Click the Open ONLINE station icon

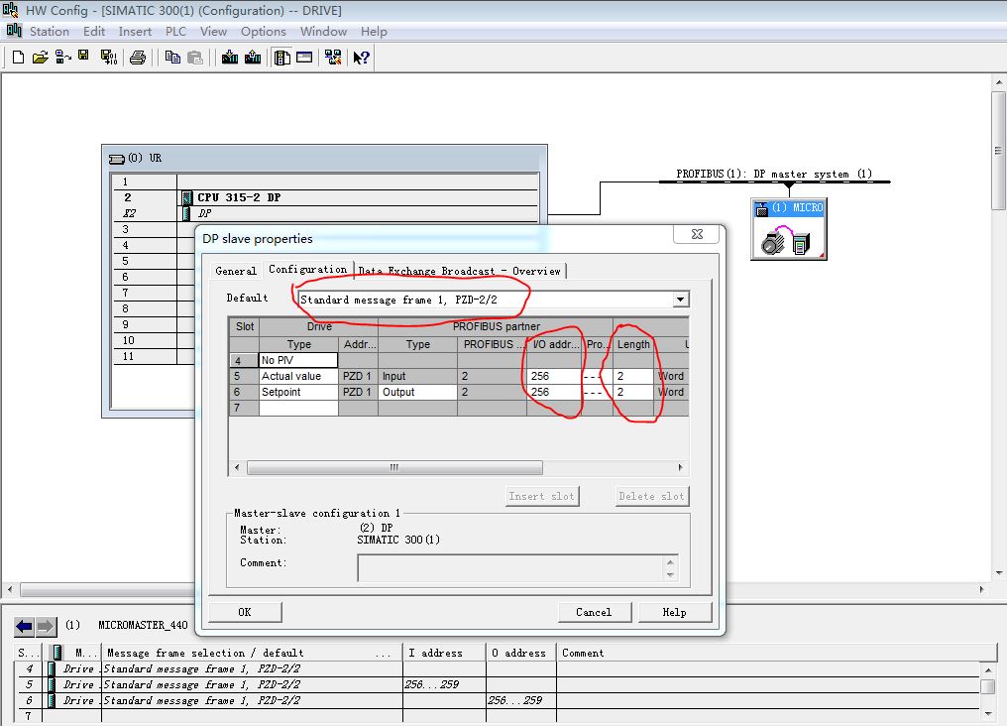point(63,58)
